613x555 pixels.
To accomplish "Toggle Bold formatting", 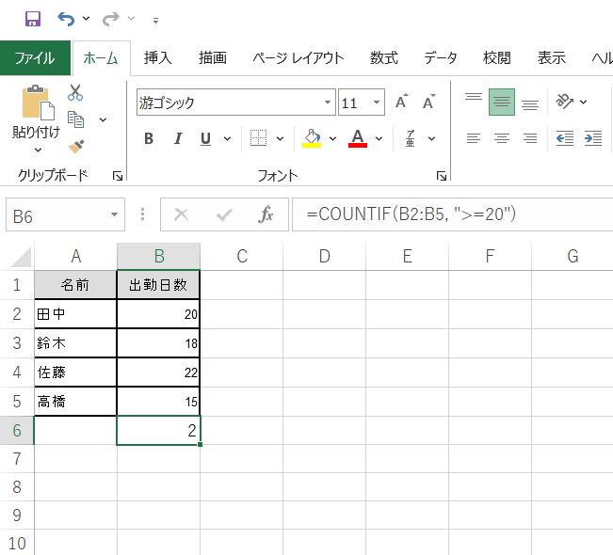I will click(149, 139).
